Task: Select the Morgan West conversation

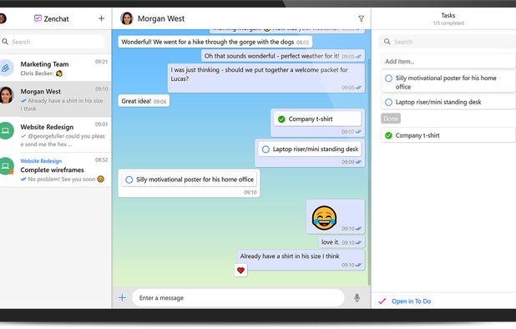Action: click(x=55, y=99)
